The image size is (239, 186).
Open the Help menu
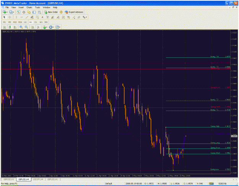55,7
